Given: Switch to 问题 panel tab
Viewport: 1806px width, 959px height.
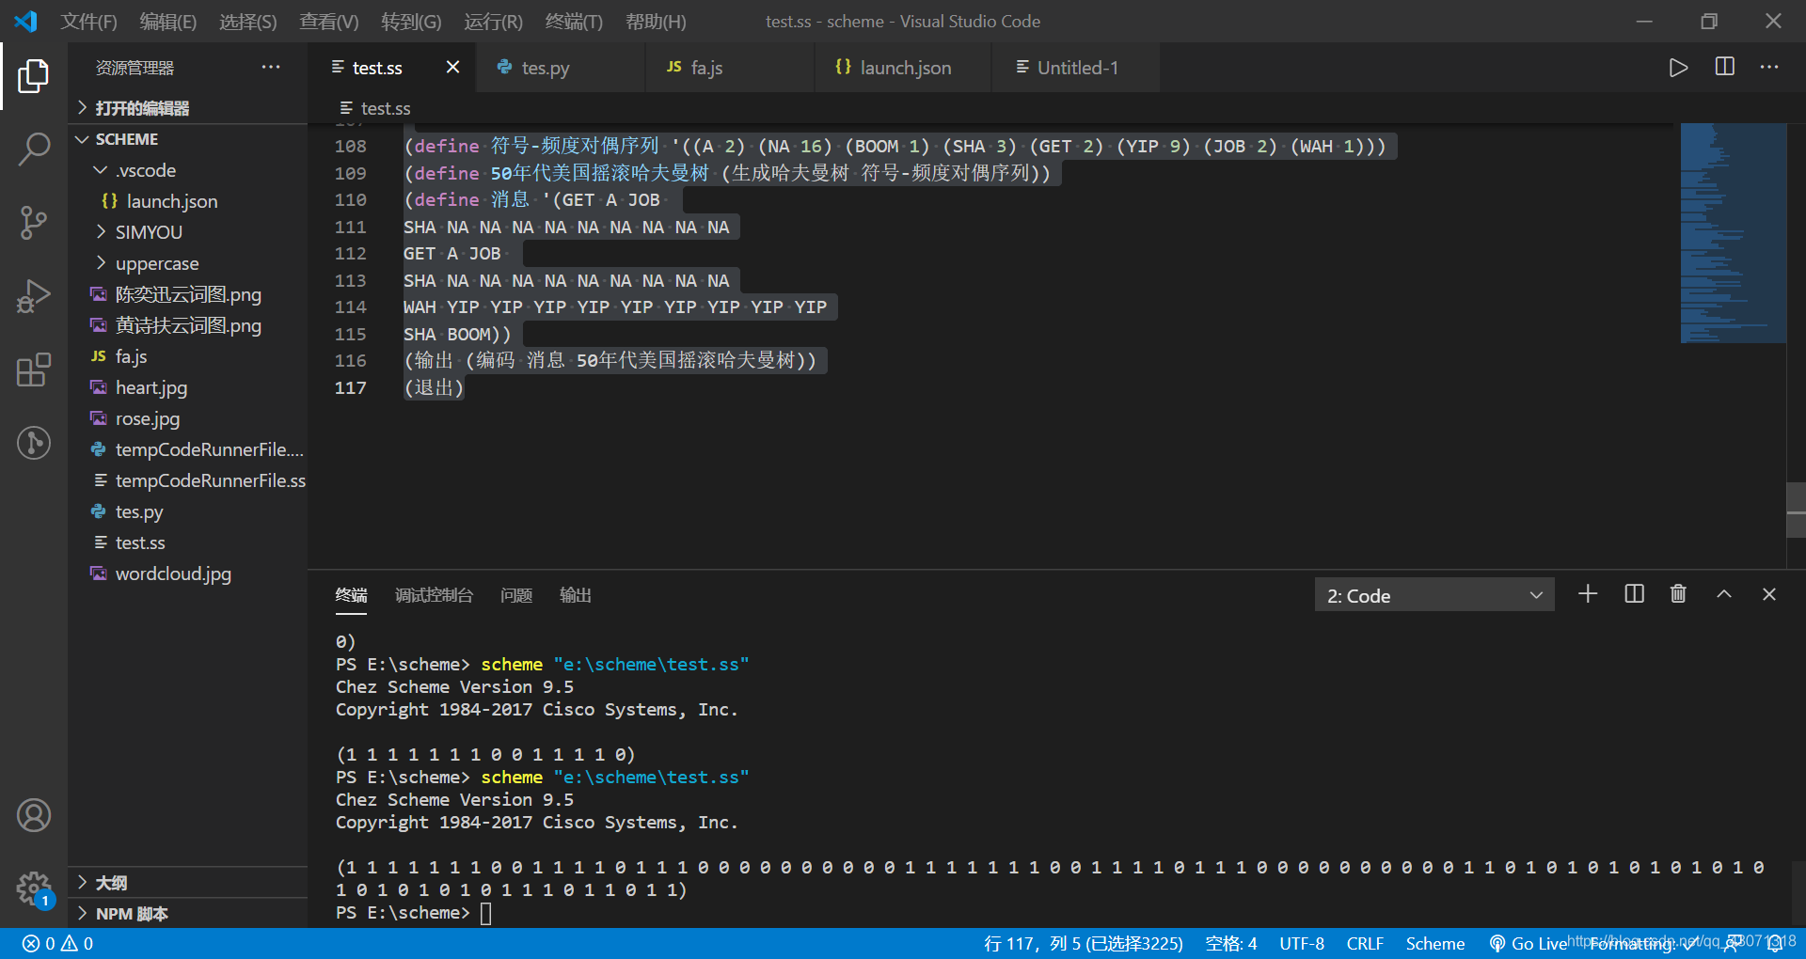Looking at the screenshot, I should 516,595.
